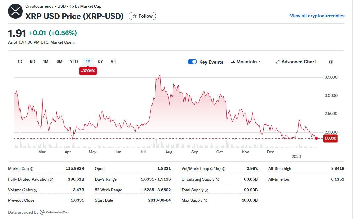Click the -37.01% change badge

[x=88, y=71]
